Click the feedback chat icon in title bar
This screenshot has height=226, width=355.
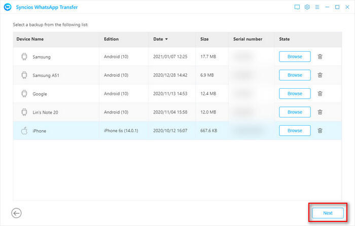coord(297,7)
